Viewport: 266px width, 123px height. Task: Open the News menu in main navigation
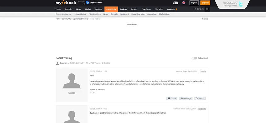point(79,9)
